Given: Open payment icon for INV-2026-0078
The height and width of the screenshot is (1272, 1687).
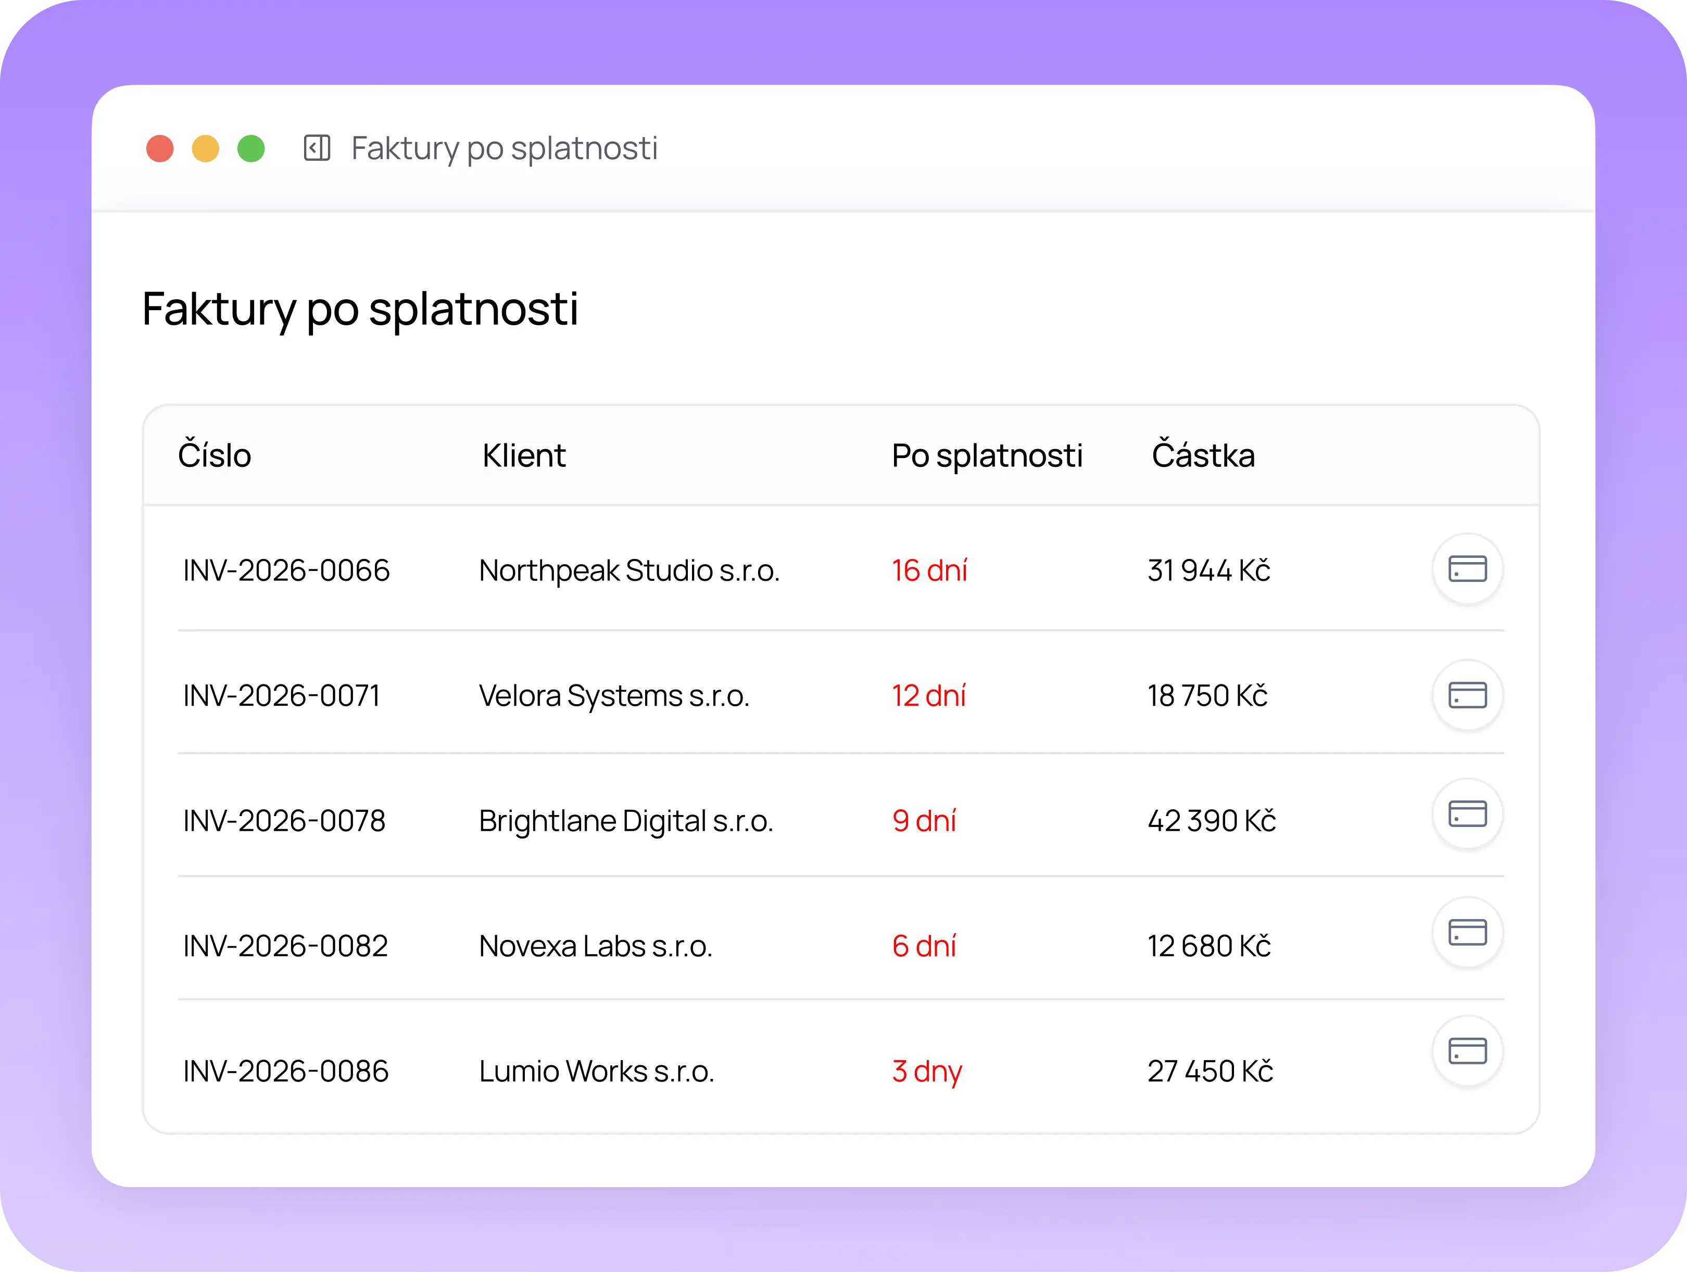Looking at the screenshot, I should pos(1467,814).
